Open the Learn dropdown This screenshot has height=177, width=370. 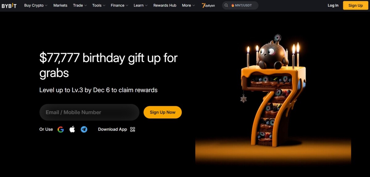click(141, 6)
